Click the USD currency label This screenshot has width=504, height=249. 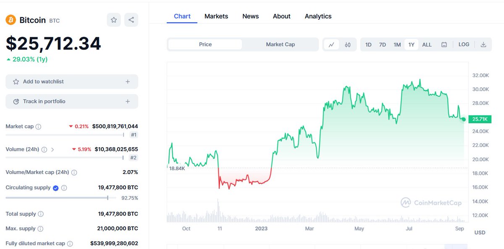[480, 233]
